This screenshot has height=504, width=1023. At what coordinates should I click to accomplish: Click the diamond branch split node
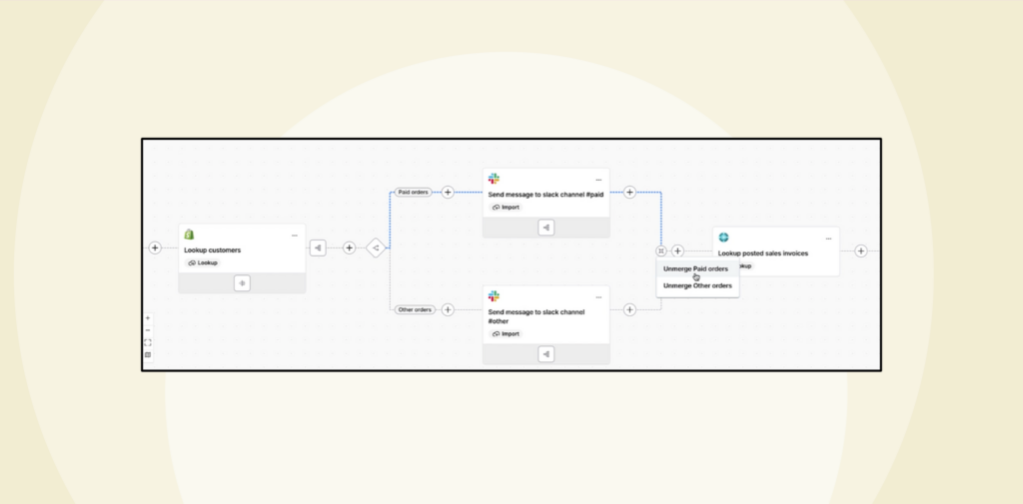coord(376,248)
